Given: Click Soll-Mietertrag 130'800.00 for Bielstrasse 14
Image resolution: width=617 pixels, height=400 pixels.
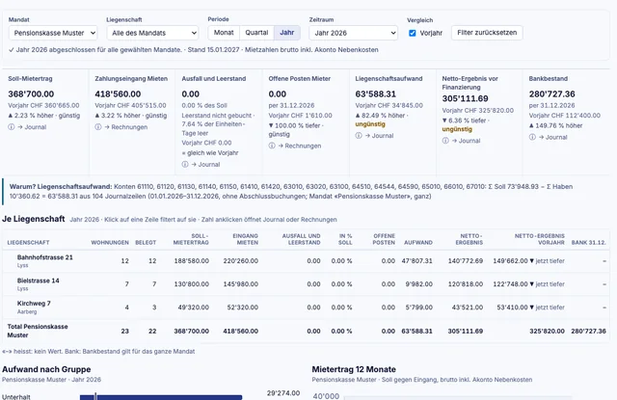Looking at the screenshot, I should tap(192, 284).
